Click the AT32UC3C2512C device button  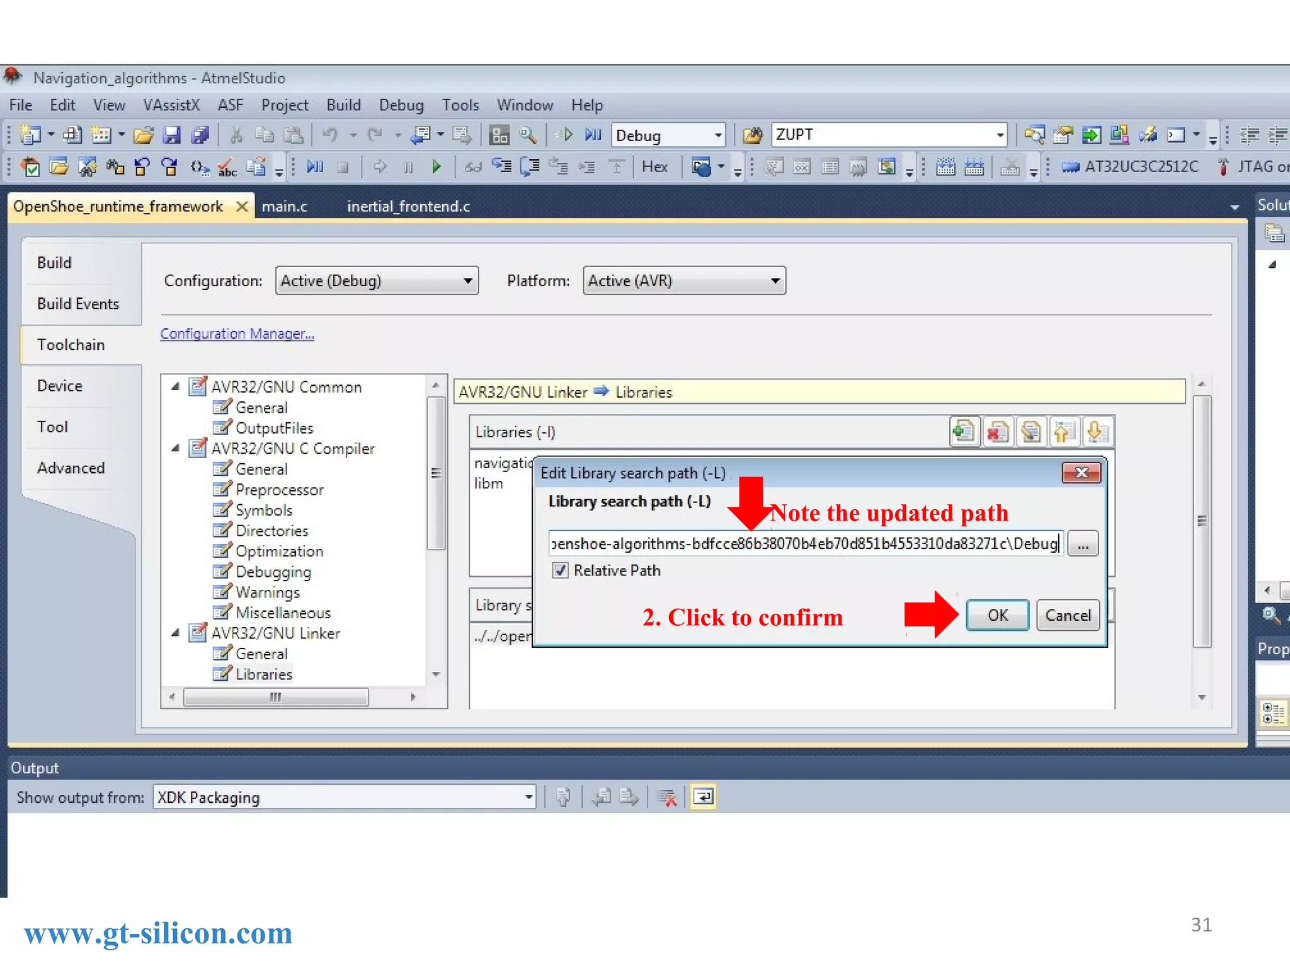coord(1129,167)
